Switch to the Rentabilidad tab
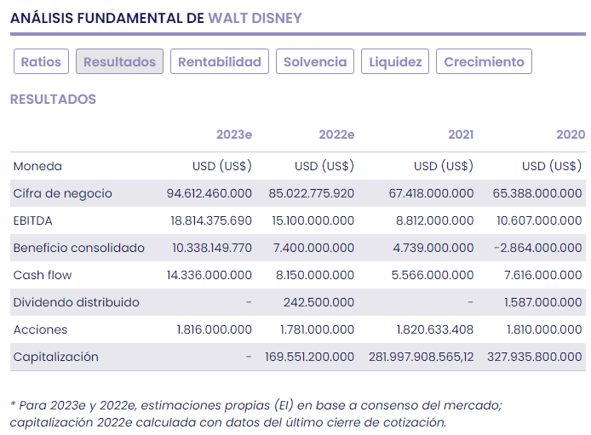This screenshot has width=591, height=435. pyautogui.click(x=220, y=62)
